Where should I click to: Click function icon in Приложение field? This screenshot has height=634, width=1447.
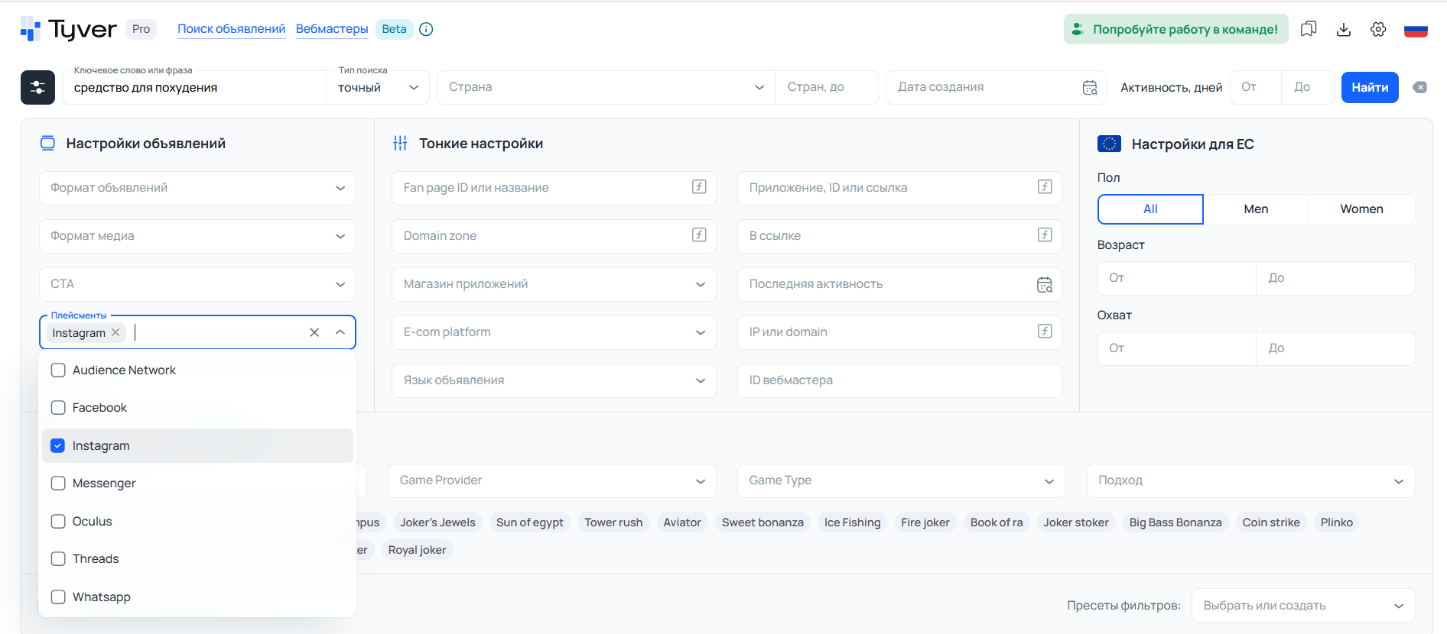click(1045, 186)
